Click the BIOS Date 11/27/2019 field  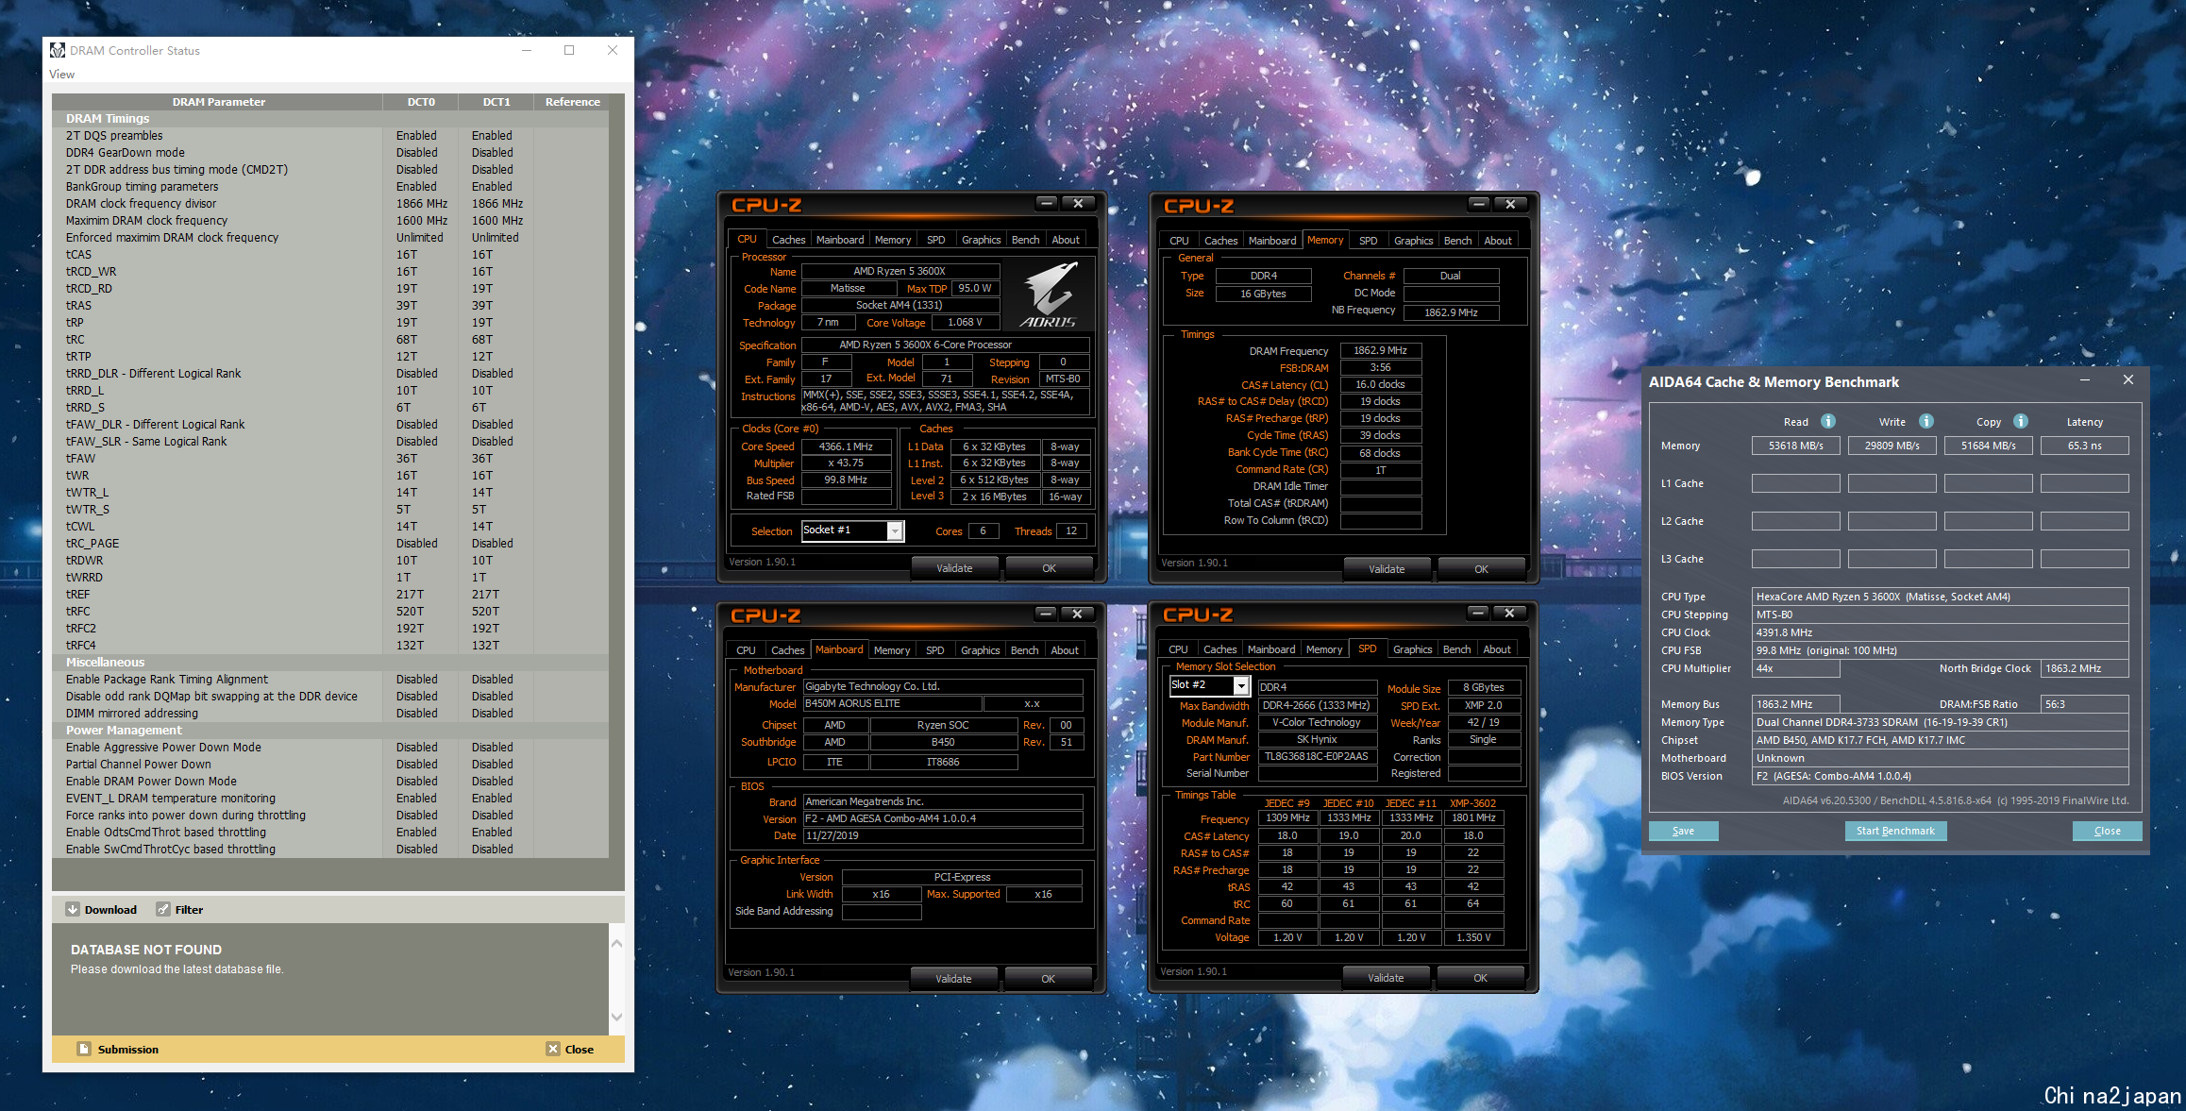tap(942, 835)
